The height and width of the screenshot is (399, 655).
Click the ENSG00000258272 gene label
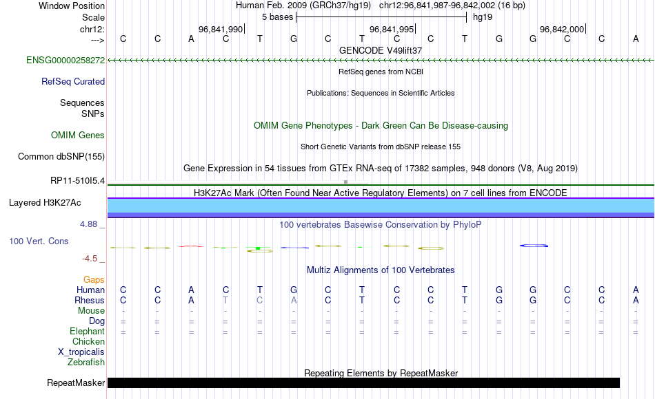pyautogui.click(x=65, y=60)
